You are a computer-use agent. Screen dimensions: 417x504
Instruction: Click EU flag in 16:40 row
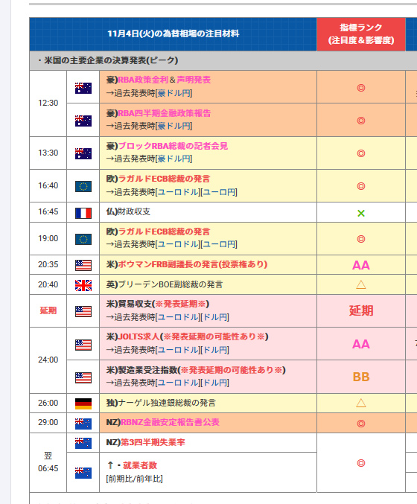(x=83, y=186)
